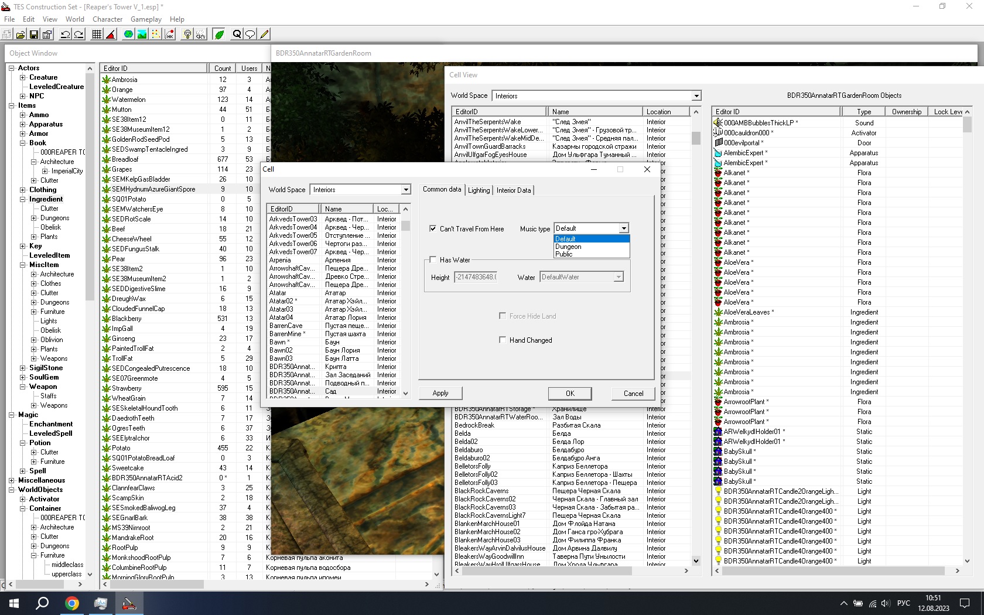Viewport: 984px width, 615px height.
Task: Click the water Height input field
Action: [x=476, y=277]
